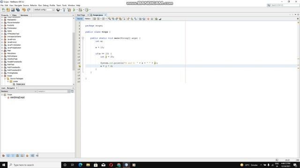Collapse the Source Packages node
The height and width of the screenshot is (168, 300).
(x=5, y=78)
